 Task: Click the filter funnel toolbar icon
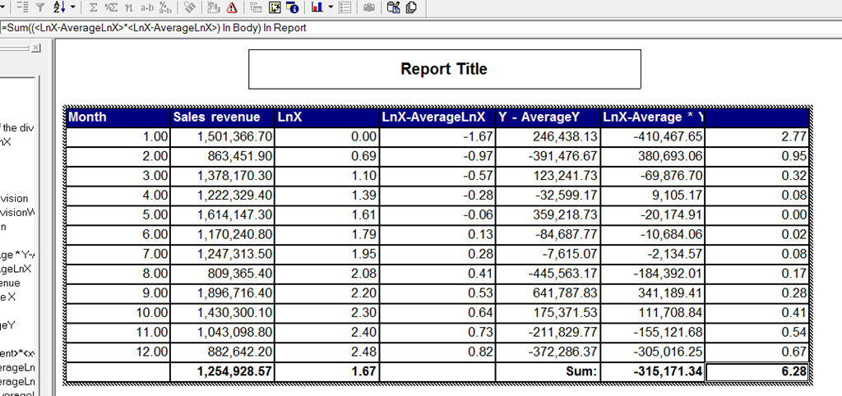pyautogui.click(x=40, y=7)
